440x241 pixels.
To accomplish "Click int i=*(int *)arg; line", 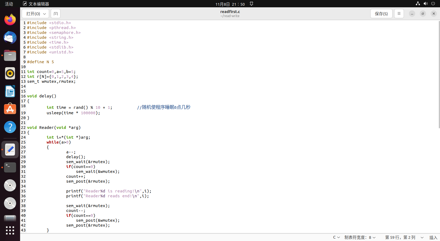I will click(x=68, y=137).
